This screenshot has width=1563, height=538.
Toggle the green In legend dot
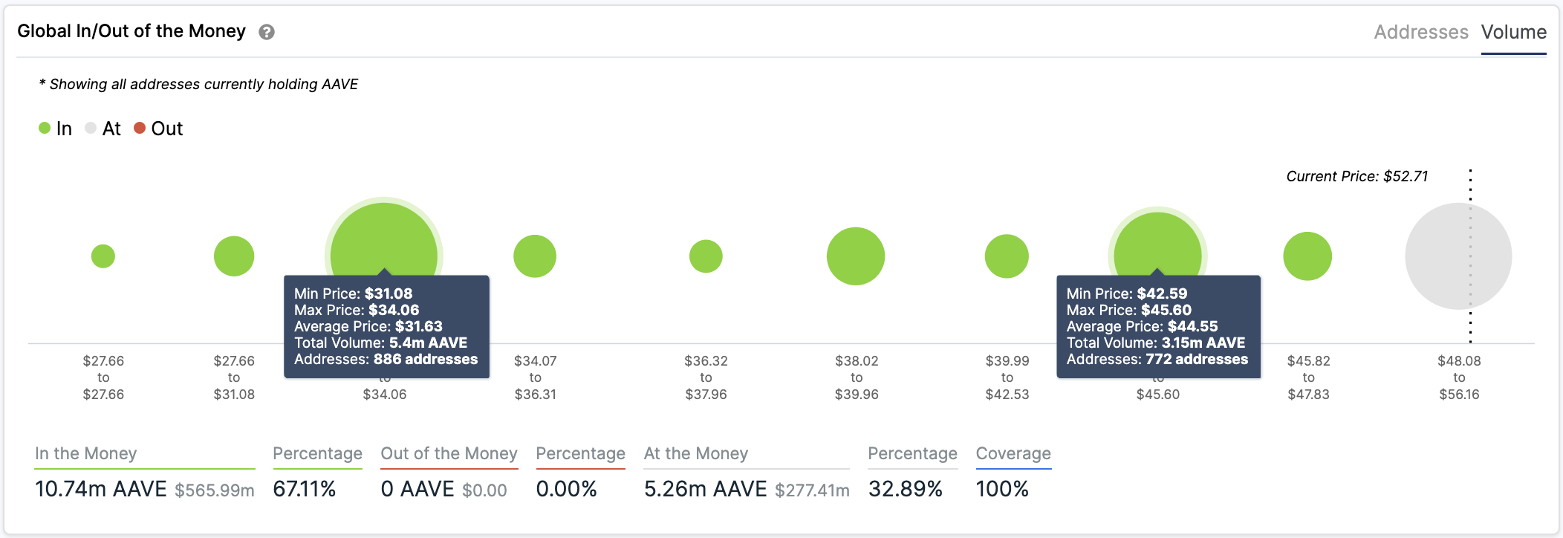click(45, 128)
